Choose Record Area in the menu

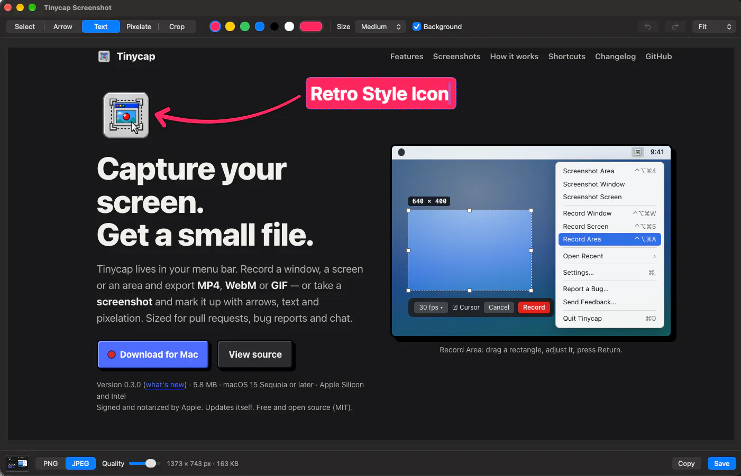click(609, 239)
